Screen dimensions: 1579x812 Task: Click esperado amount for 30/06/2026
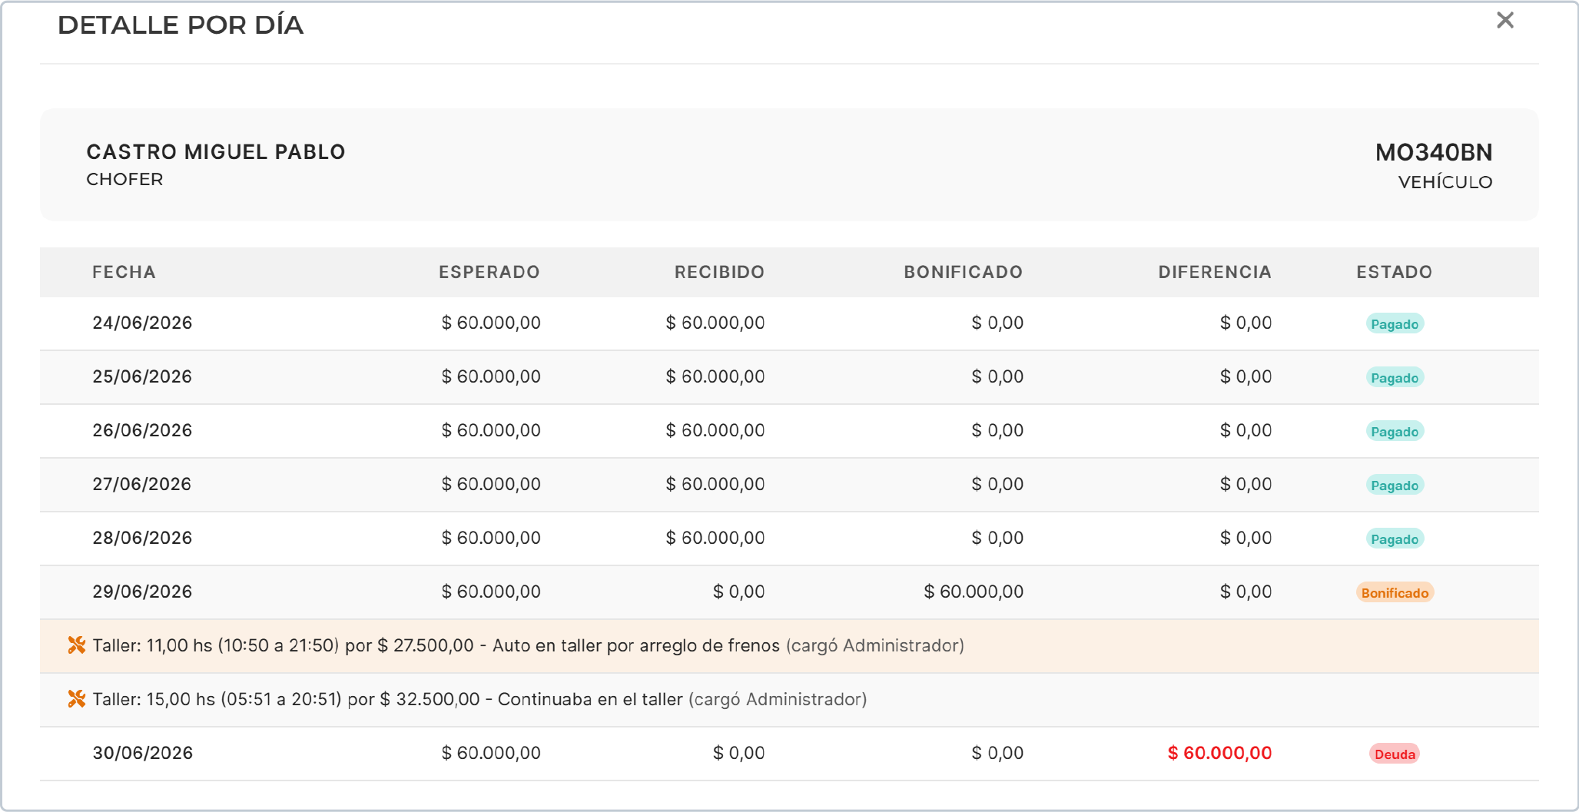point(491,753)
